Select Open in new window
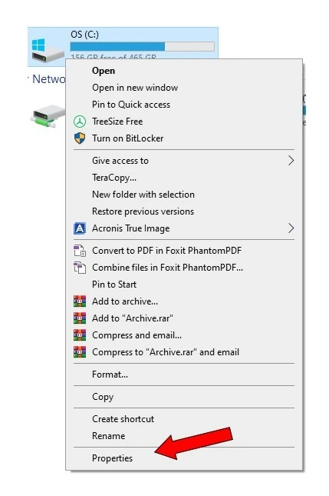The width and height of the screenshot is (329, 496). click(135, 88)
